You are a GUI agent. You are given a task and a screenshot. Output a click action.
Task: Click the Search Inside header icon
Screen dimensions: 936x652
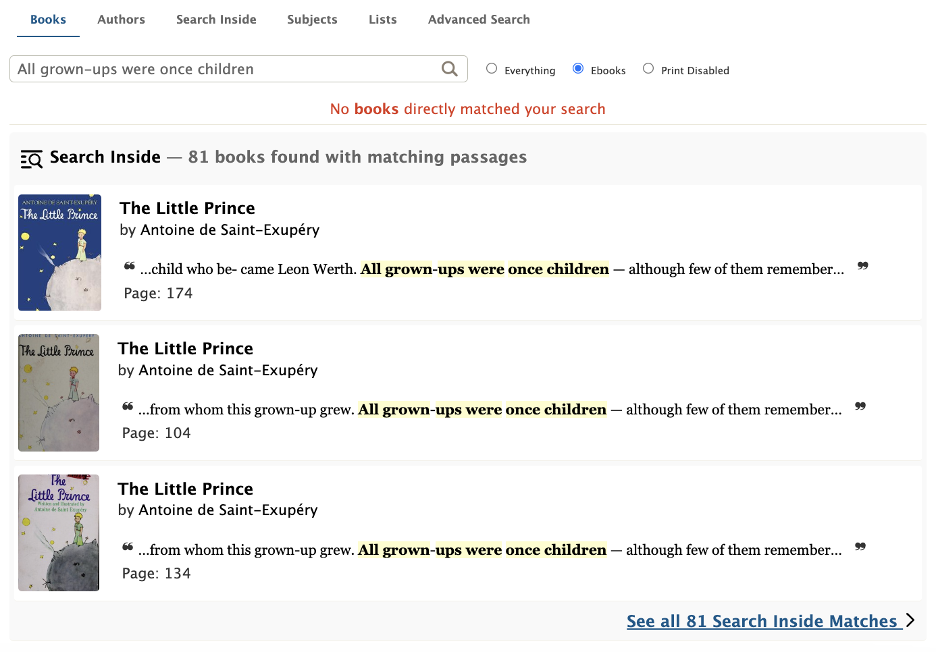click(32, 159)
